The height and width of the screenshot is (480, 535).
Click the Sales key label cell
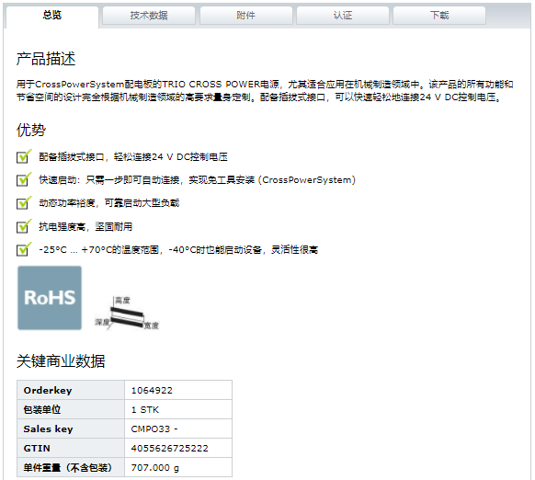(71, 429)
